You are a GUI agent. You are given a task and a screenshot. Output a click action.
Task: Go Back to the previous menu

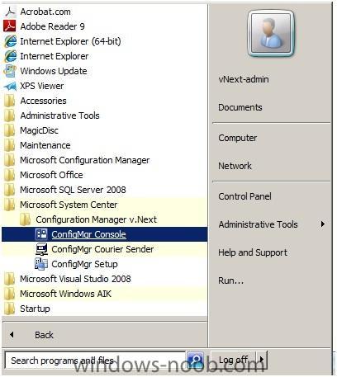(44, 335)
